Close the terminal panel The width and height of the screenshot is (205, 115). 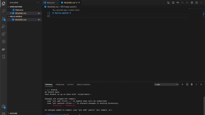201,84
